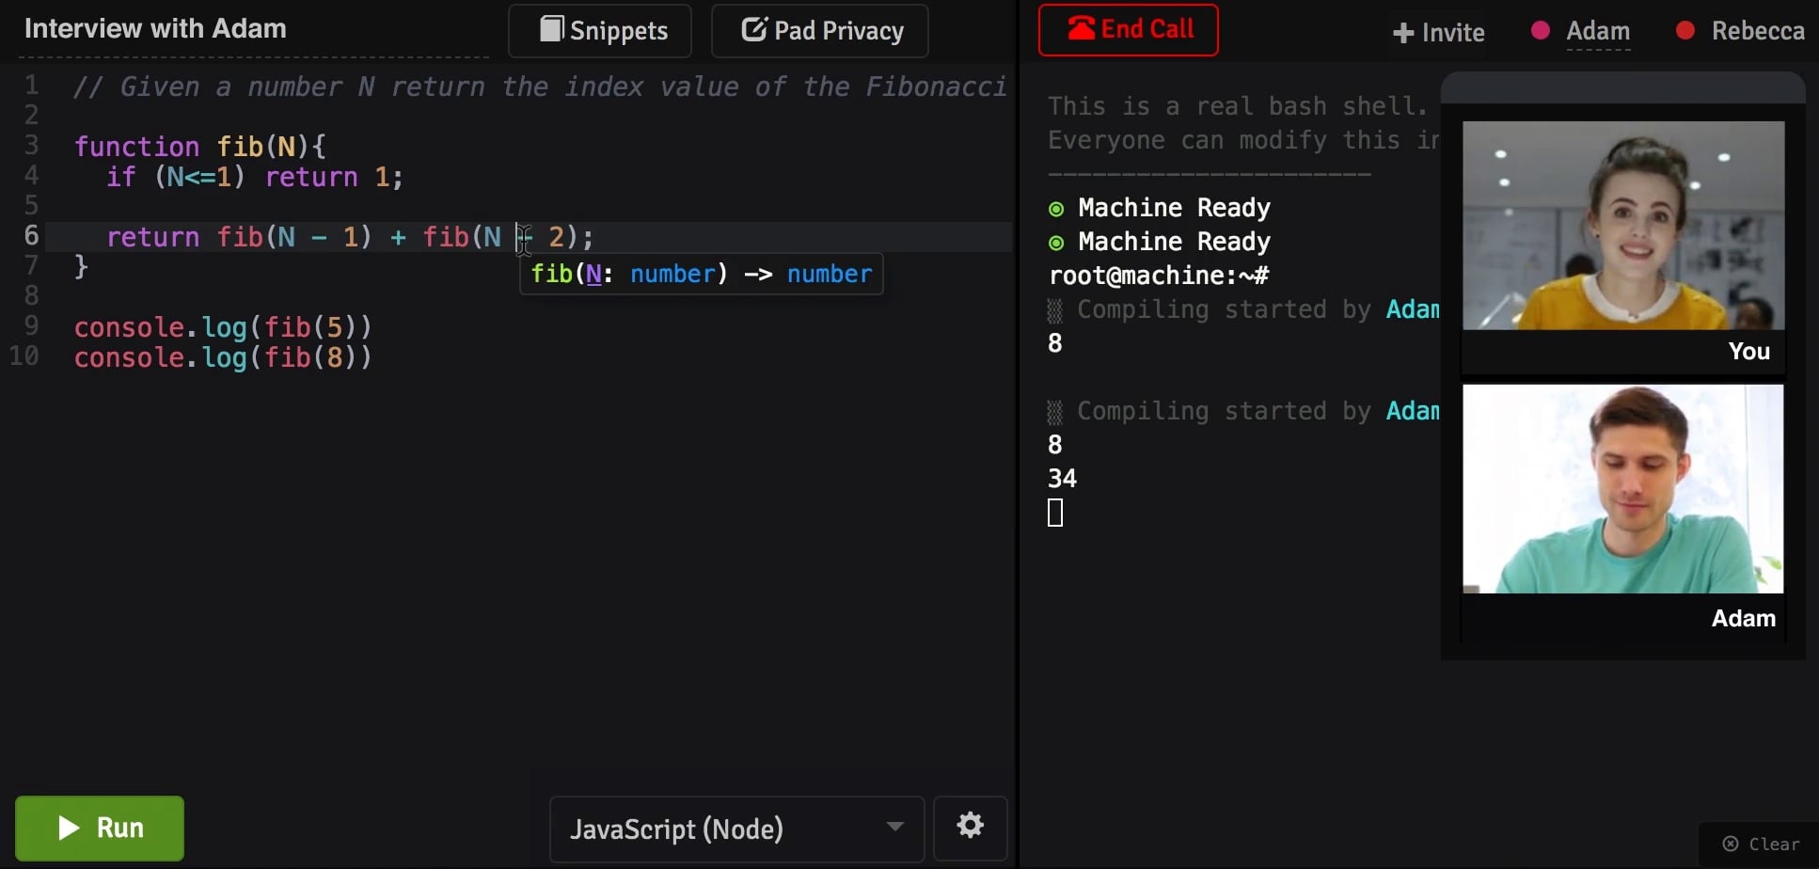Select Rebecca's red participant dot
This screenshot has height=869, width=1819.
pos(1685,31)
